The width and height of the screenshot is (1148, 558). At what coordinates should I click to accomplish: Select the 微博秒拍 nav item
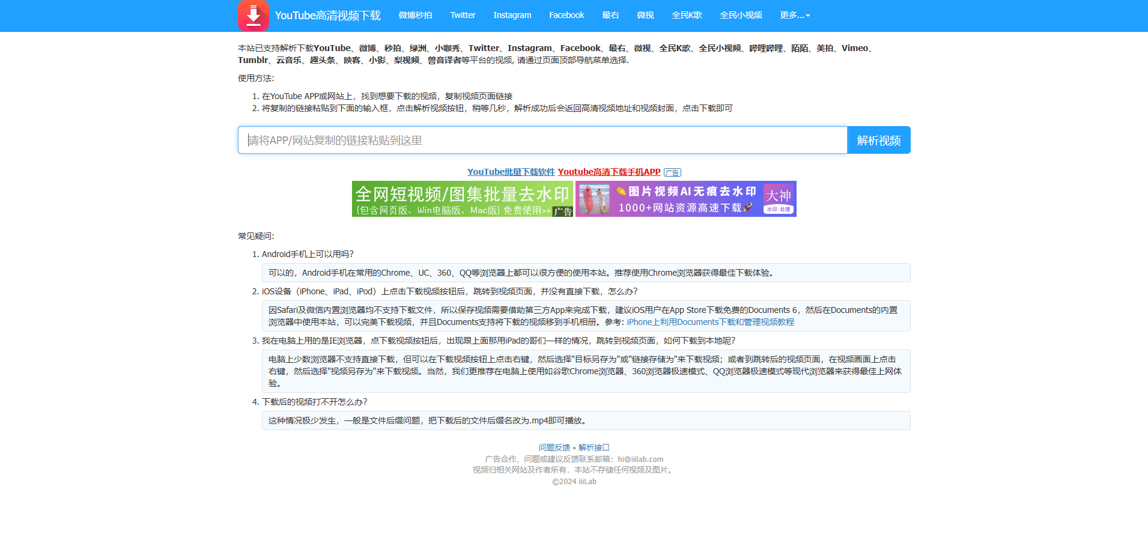415,15
